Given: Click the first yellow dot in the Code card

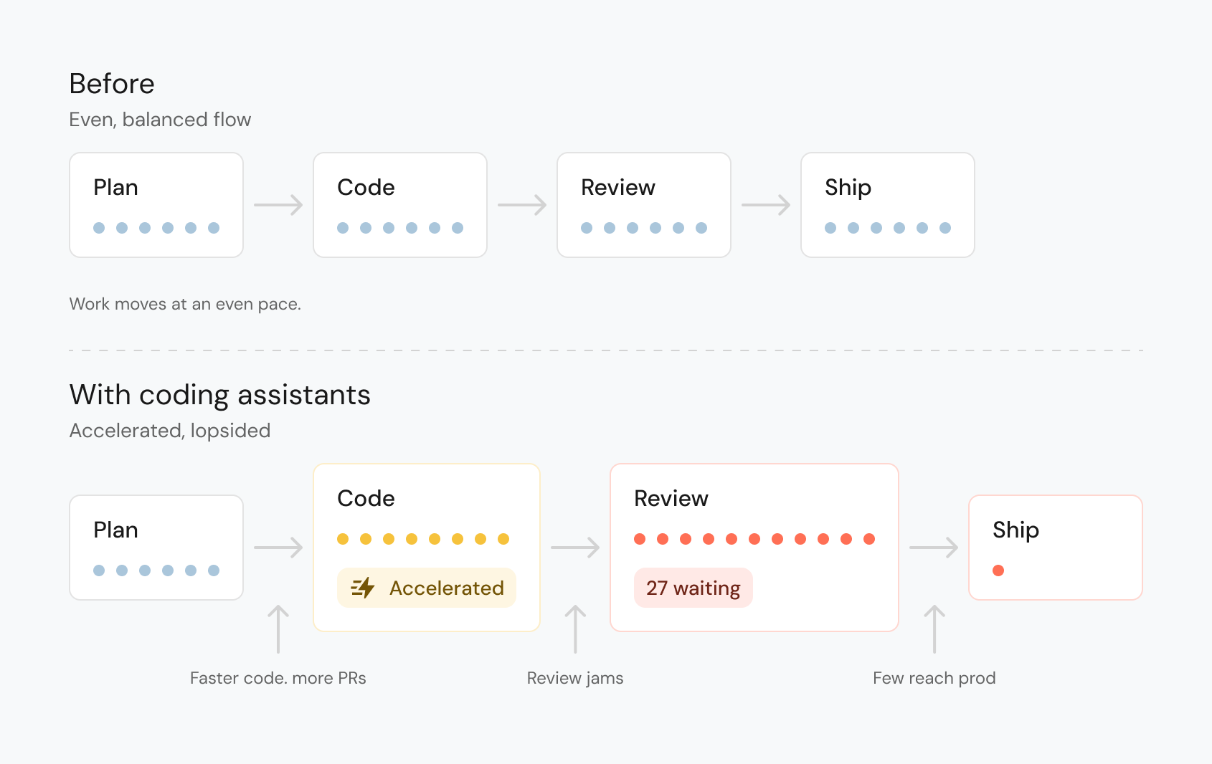Looking at the screenshot, I should click(x=343, y=539).
